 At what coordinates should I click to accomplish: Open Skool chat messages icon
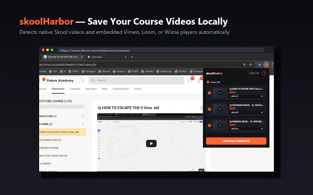click(x=189, y=81)
